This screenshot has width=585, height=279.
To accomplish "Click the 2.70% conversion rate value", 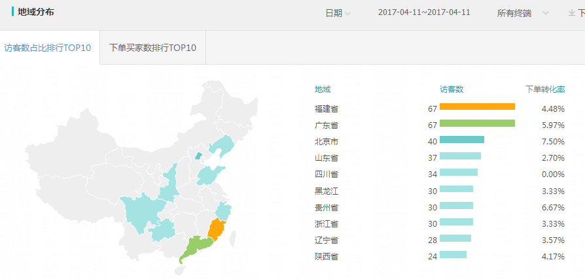I will click(x=553, y=158).
